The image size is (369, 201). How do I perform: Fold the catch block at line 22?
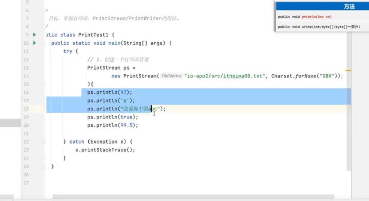pos(44,141)
